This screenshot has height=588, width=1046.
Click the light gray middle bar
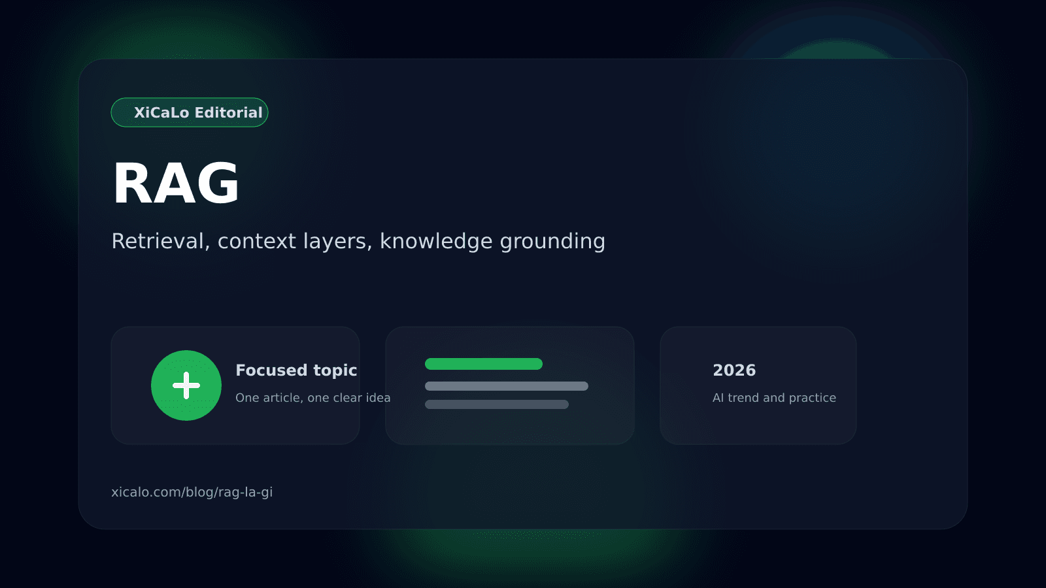(x=506, y=386)
